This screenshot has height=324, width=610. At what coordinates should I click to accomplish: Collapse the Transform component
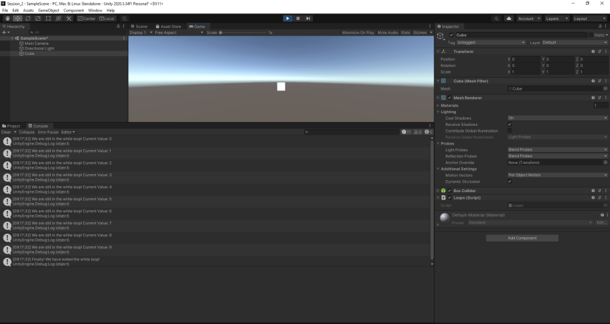coord(438,52)
